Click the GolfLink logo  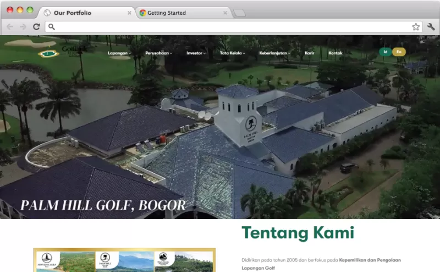click(62, 52)
